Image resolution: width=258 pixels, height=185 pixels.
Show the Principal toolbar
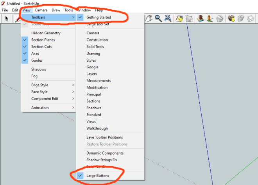(x=110, y=94)
